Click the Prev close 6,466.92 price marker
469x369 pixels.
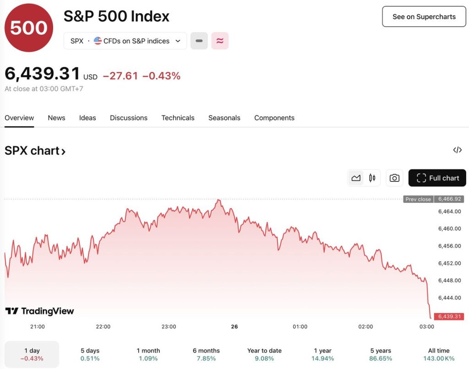(433, 199)
